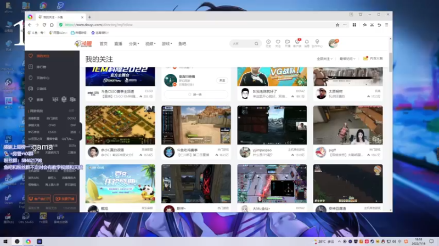Image resolution: width=439 pixels, height=246 pixels.
Task: Click the 我要开播 orange button
Action: [x=65, y=198]
